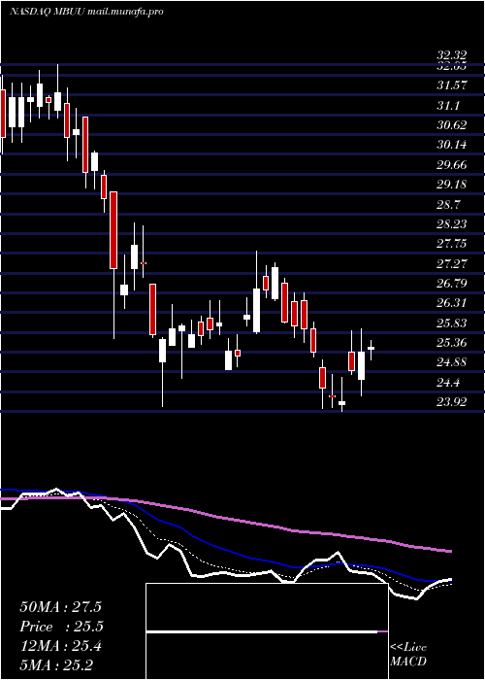Click the 24.4 price axis label
485x680 pixels.
[x=448, y=383]
